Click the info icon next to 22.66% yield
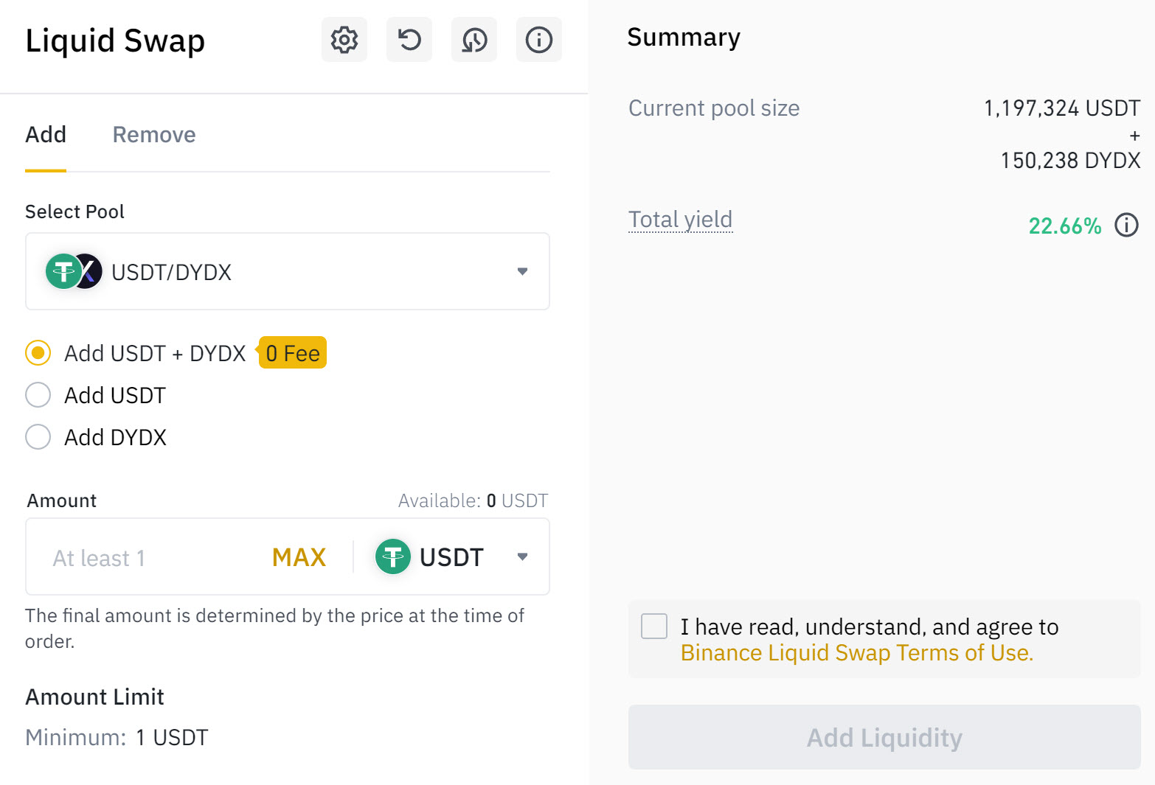Screen dimensions: 1155x785 (x=1126, y=225)
